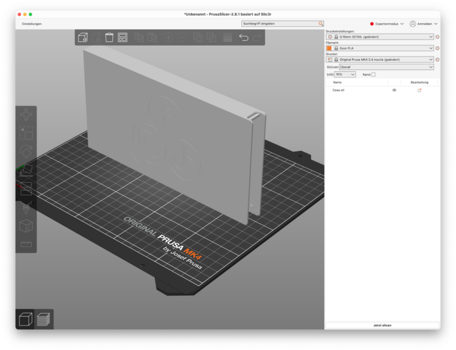
Task: Toggle the Rand checkbox
Action: 373,74
